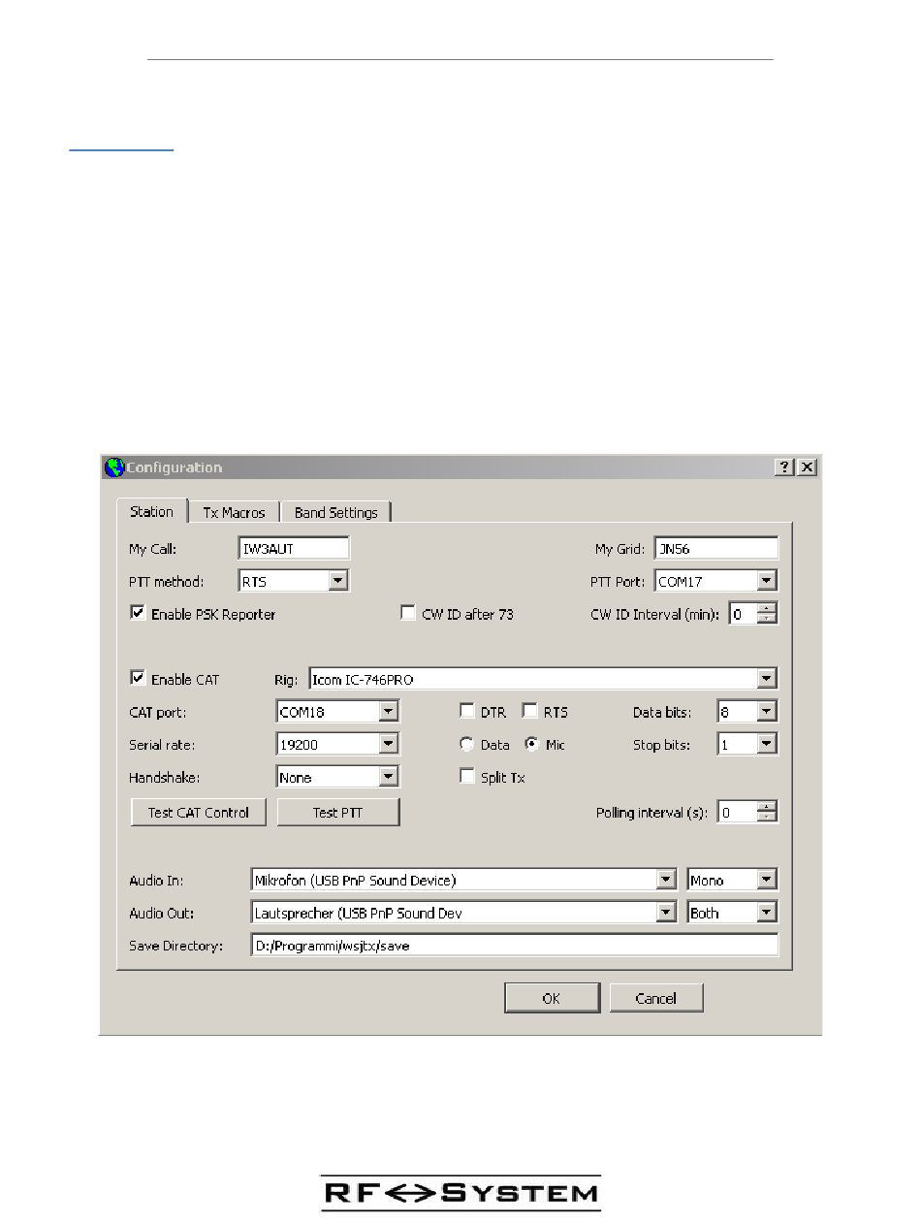
Task: Decrease the CW ID Interval value
Action: (767, 619)
